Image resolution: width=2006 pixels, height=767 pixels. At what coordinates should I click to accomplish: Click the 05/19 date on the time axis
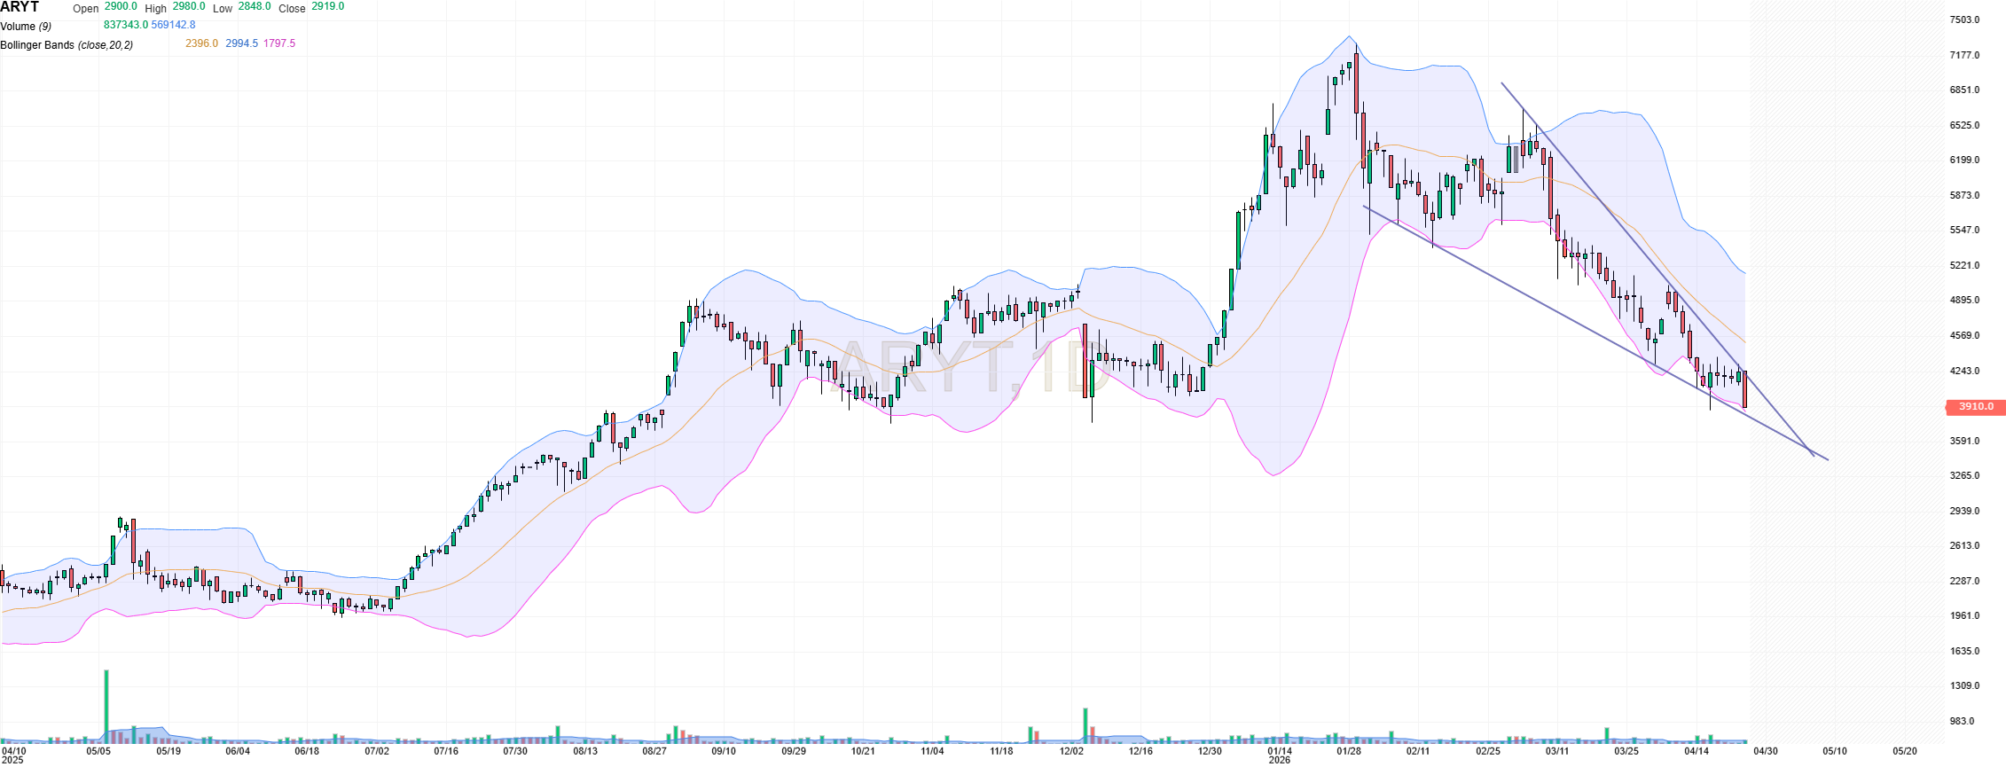coord(168,752)
